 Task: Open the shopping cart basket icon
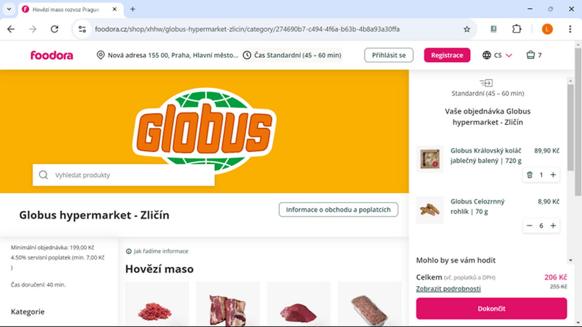click(x=531, y=55)
